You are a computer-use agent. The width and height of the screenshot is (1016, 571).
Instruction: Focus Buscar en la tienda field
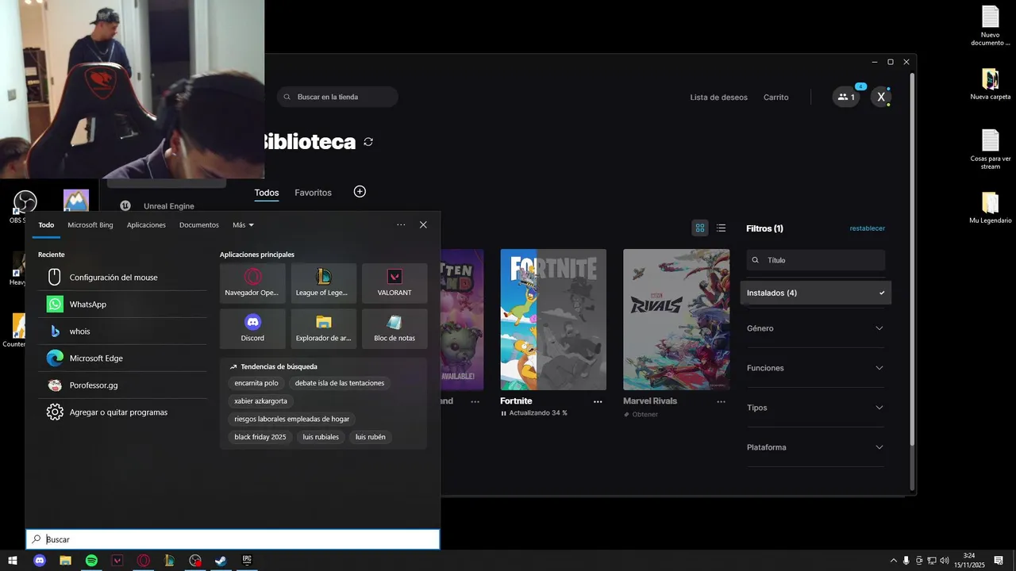coord(337,97)
